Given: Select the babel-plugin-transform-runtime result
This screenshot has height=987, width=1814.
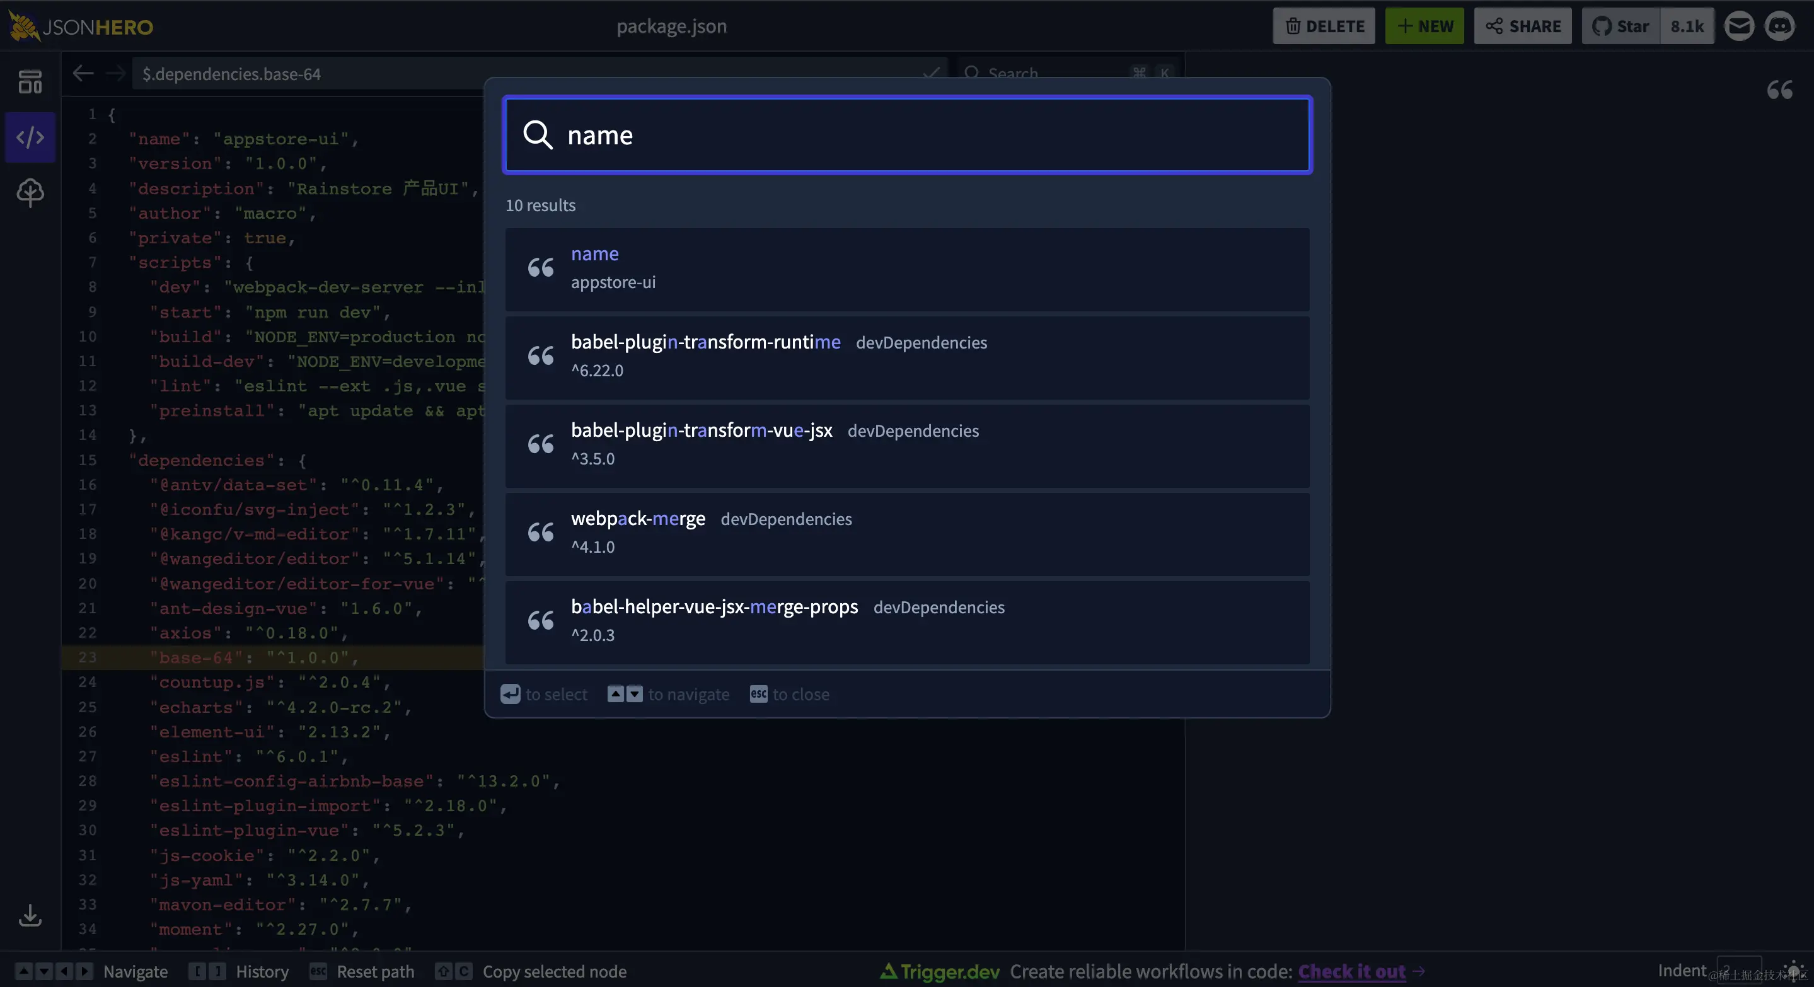Looking at the screenshot, I should [x=907, y=357].
